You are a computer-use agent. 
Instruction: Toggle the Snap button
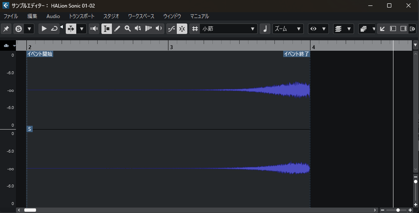click(x=182, y=29)
